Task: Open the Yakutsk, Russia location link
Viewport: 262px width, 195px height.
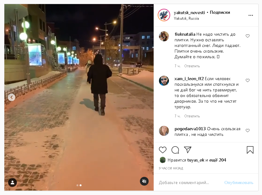Action: 186,18
